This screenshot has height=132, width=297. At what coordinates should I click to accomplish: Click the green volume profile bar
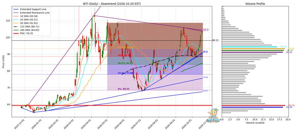coord(253,50)
